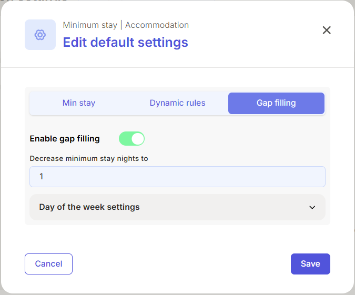Close the Edit default settings dialog
The width and height of the screenshot is (355, 295).
327,30
